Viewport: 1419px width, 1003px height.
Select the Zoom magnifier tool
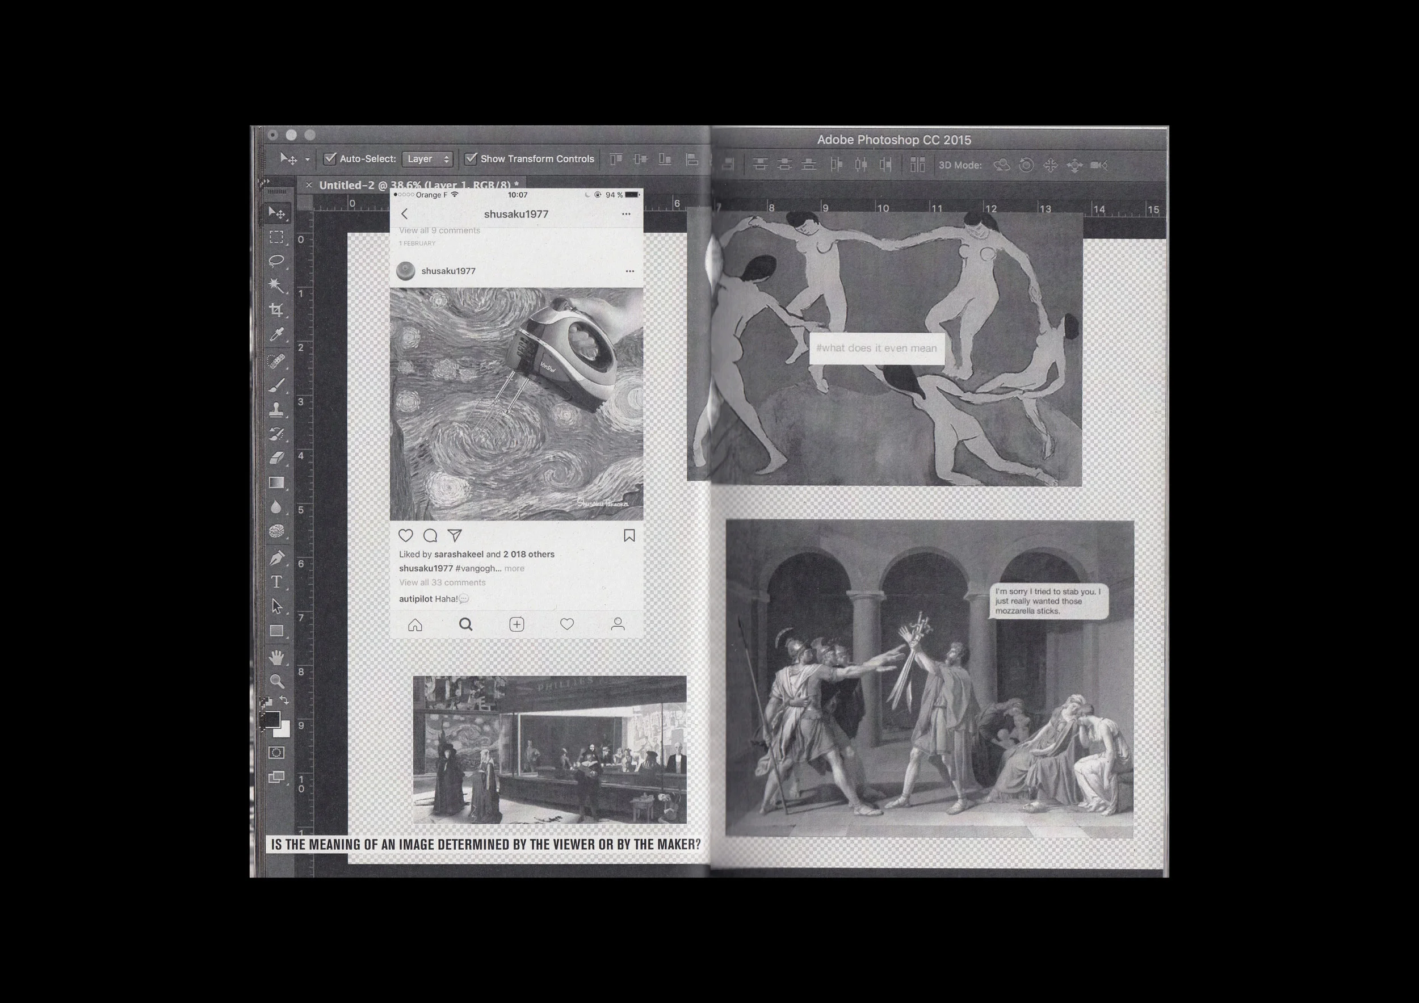tap(276, 681)
